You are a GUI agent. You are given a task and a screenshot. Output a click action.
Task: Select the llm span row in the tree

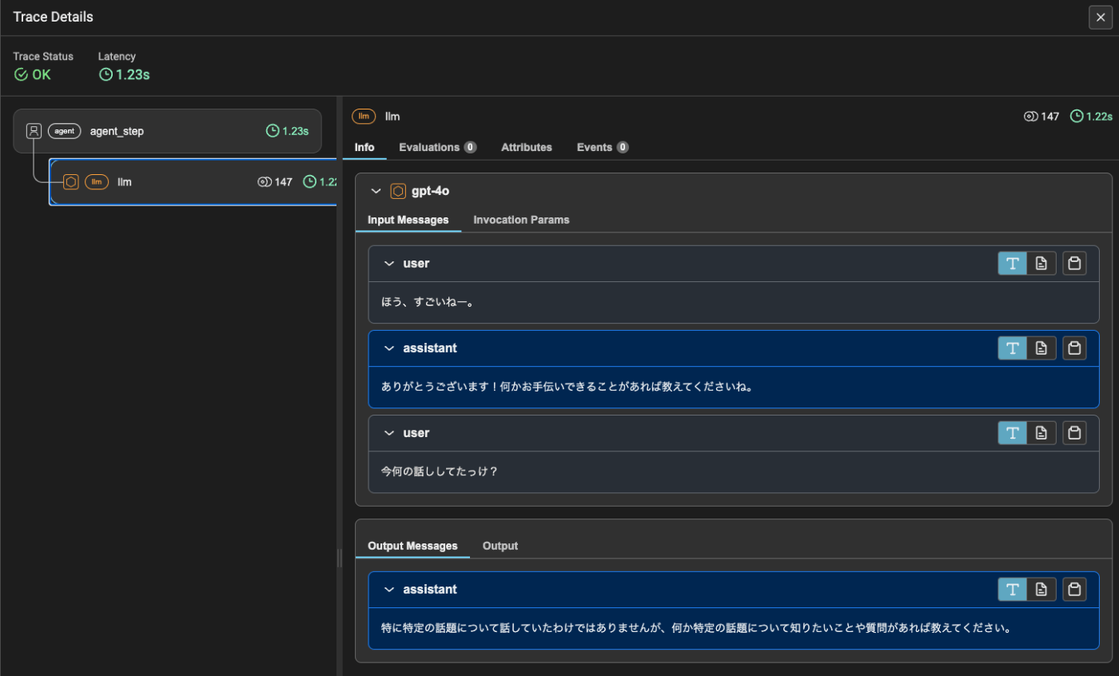(x=193, y=182)
